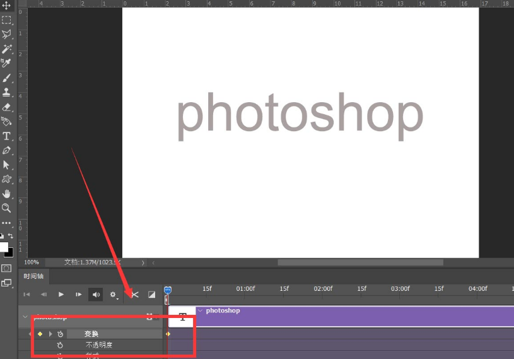Select the Magic Wand tool

7,49
